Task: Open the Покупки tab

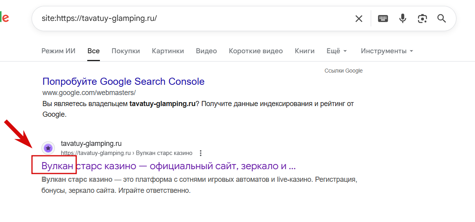Action: [x=126, y=51]
